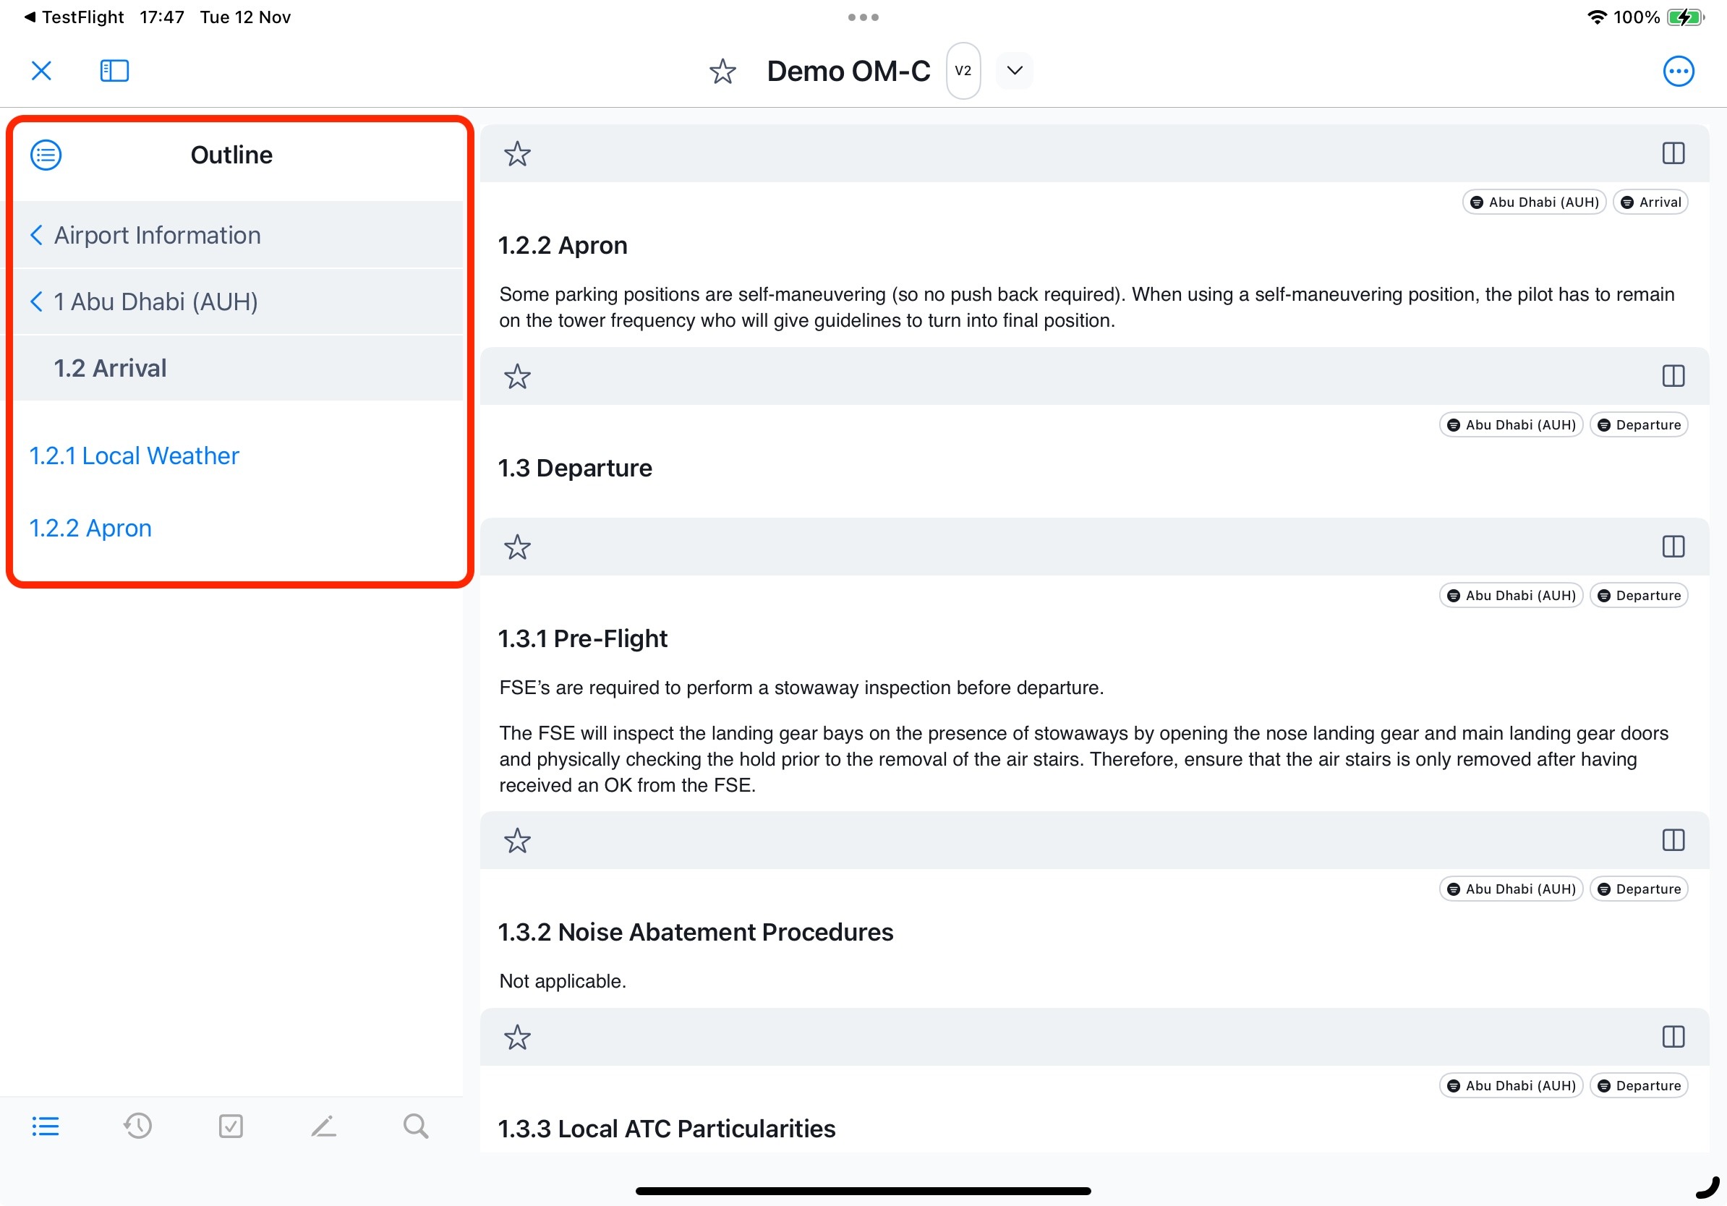Open the checklist tab in sidebar

click(x=230, y=1126)
